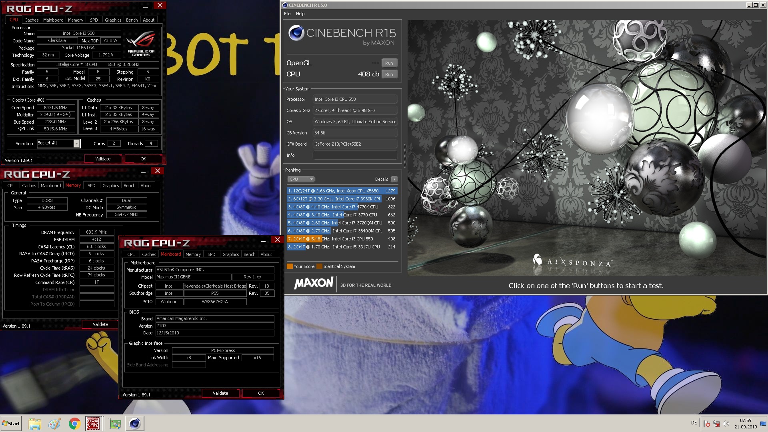Image resolution: width=768 pixels, height=432 pixels.
Task: Select the Core i7-4770K ranking row
Action: (342, 207)
